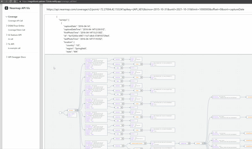Select the "region": "Springfield" line
Viewport: 252px width, 149px height.
pyautogui.click(x=76, y=48)
